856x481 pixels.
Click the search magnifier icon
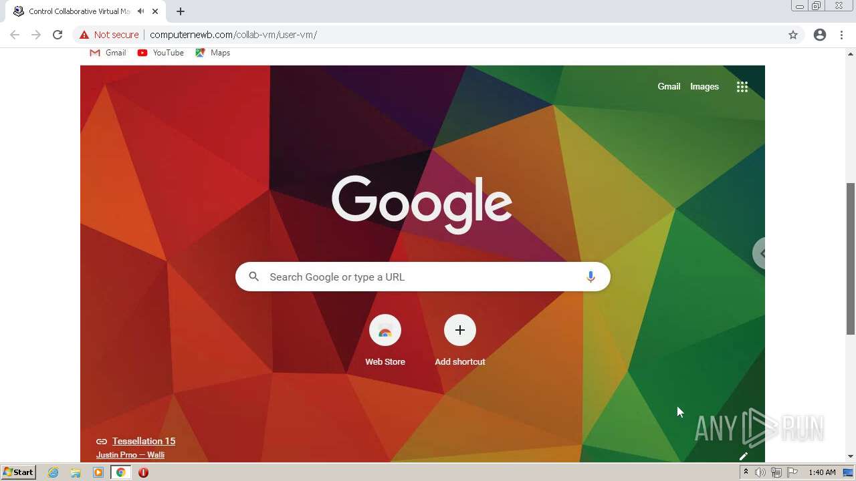point(253,277)
